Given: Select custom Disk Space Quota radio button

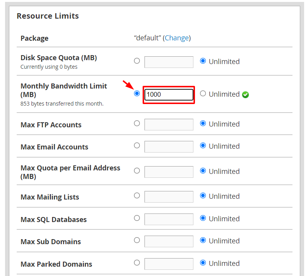Looking at the screenshot, I should click(x=137, y=61).
